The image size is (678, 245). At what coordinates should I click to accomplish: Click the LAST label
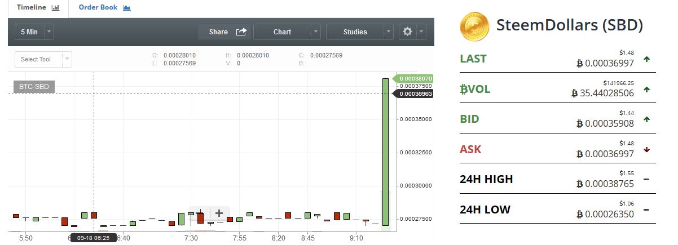click(473, 59)
